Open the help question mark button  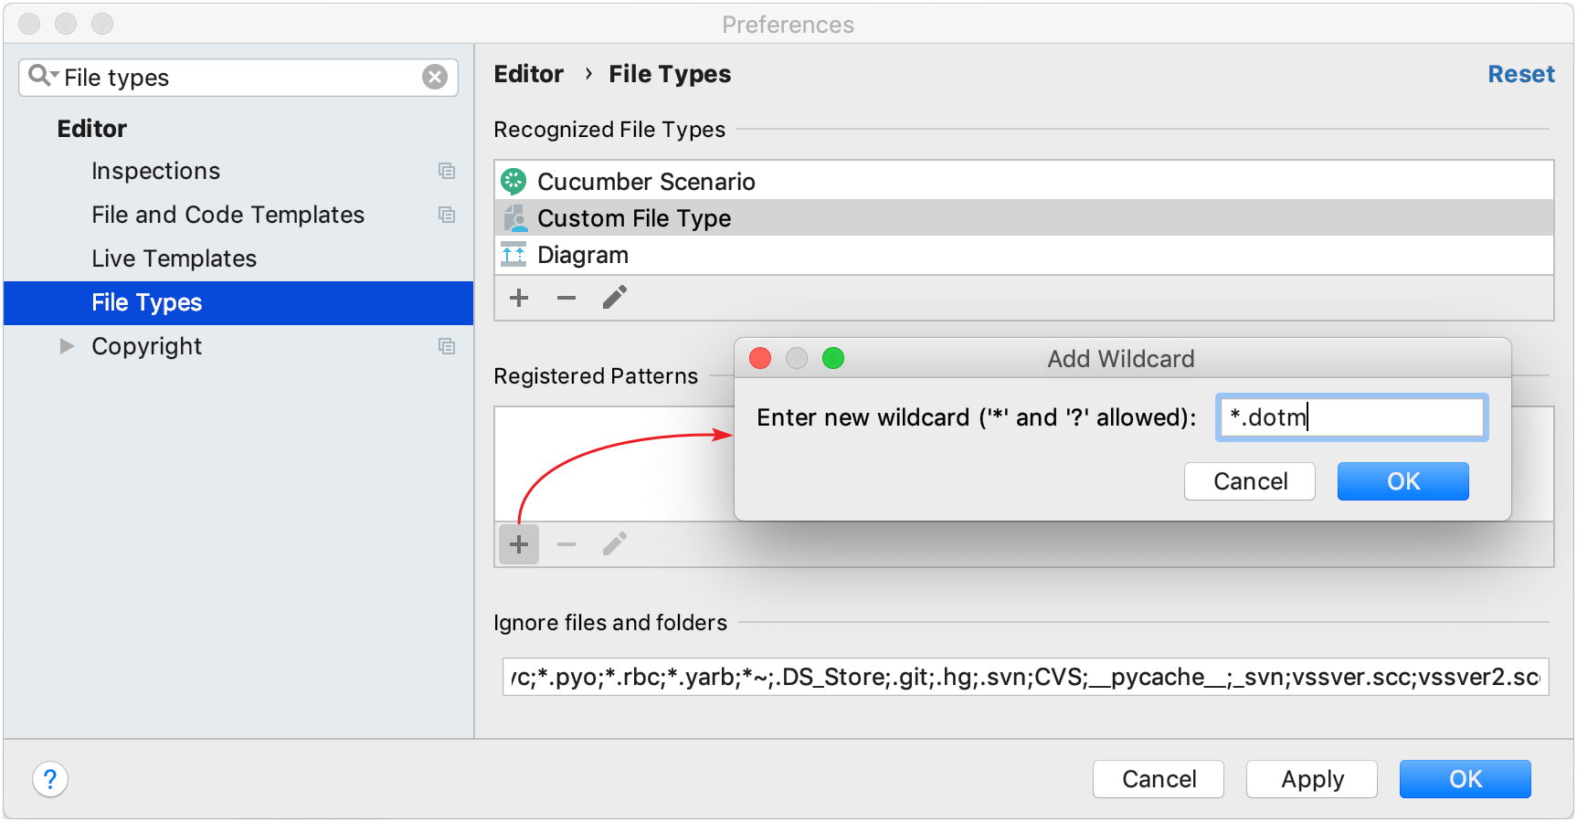pos(50,779)
